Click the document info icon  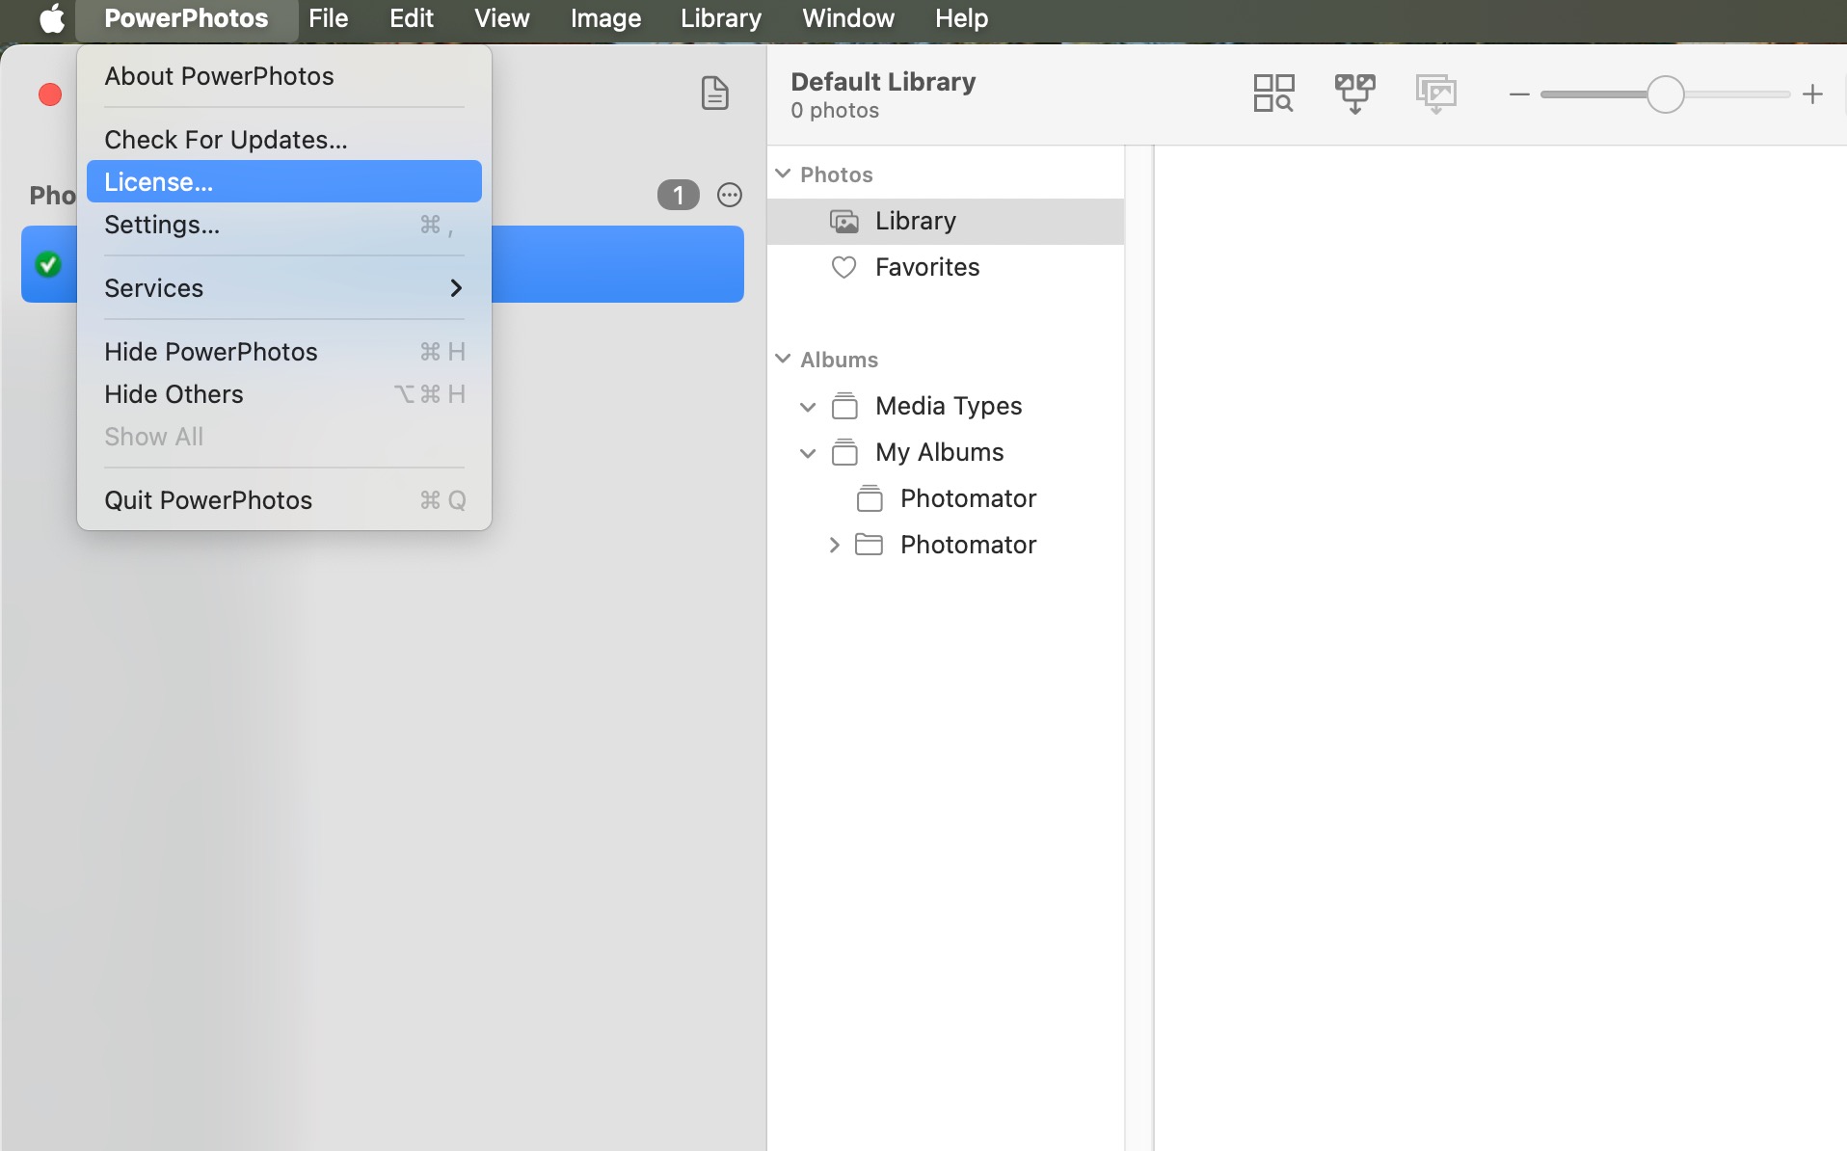coord(714,94)
